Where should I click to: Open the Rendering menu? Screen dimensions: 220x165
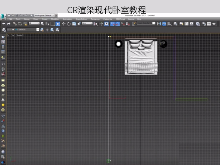click(x=95, y=19)
